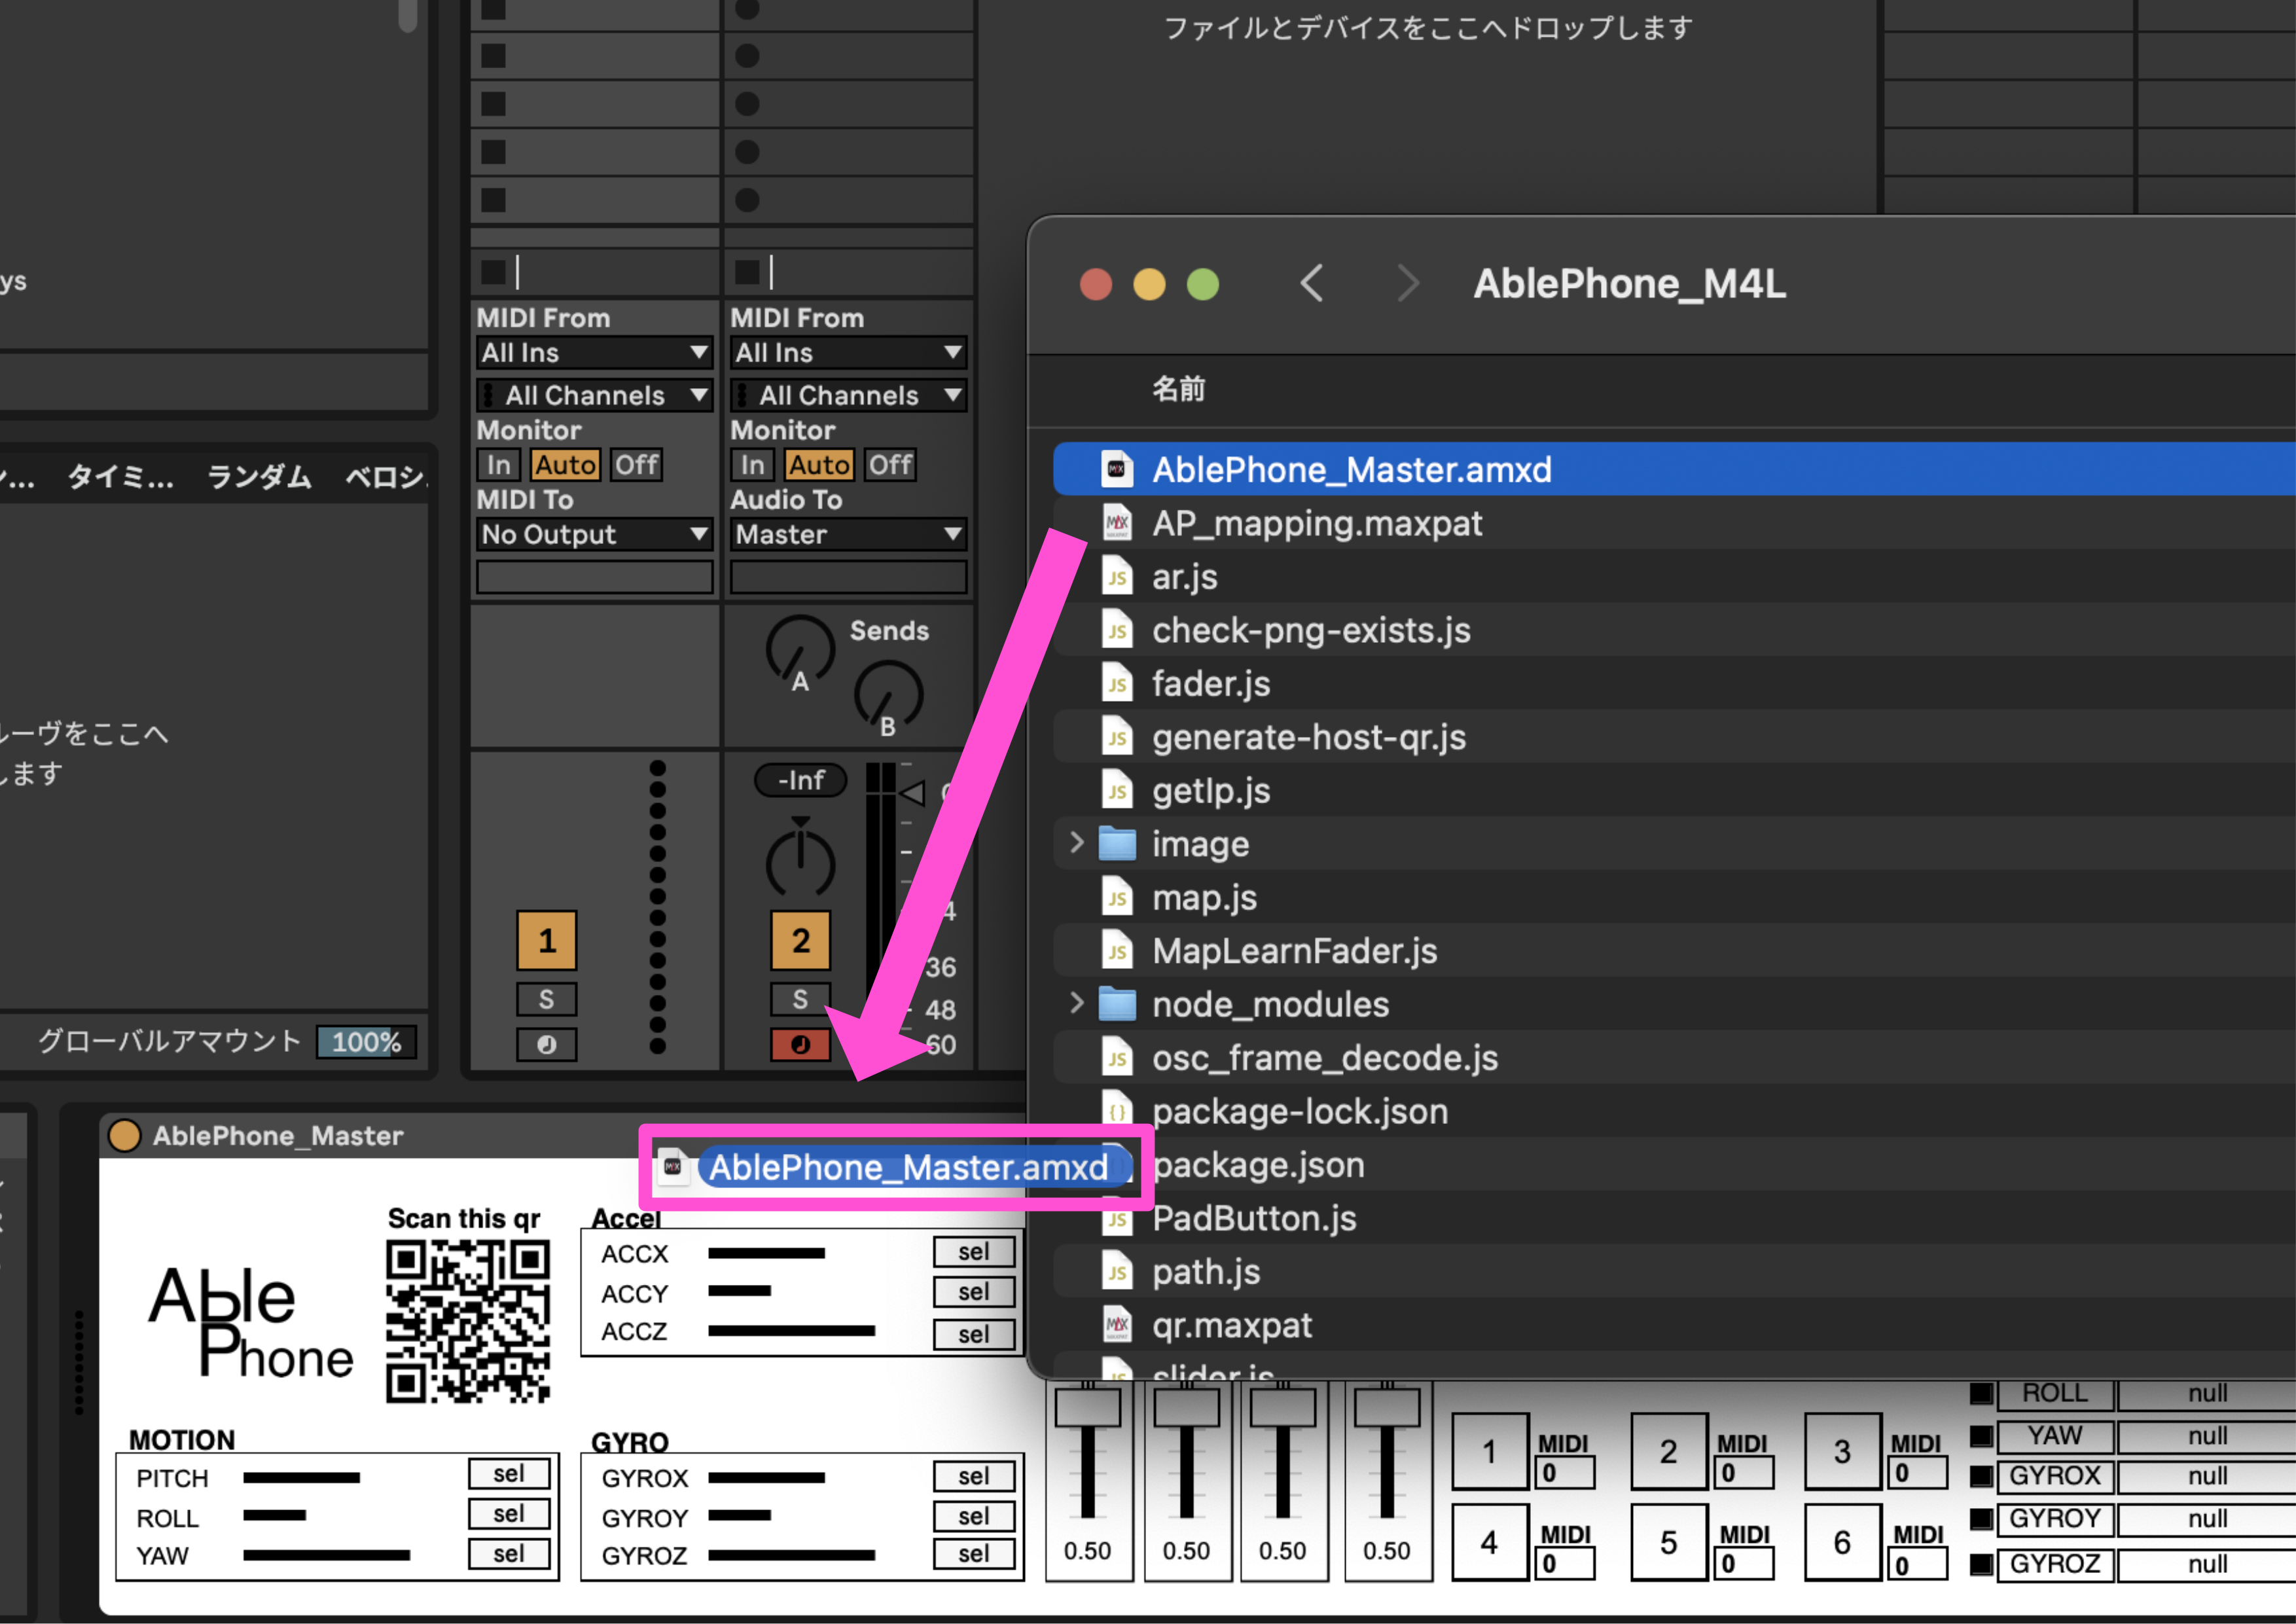Click the Send A knob on track 2
The height and width of the screenshot is (1624, 2296).
coord(800,650)
